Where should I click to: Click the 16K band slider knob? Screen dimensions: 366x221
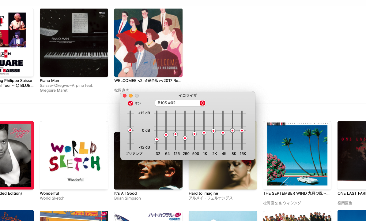[242, 131]
